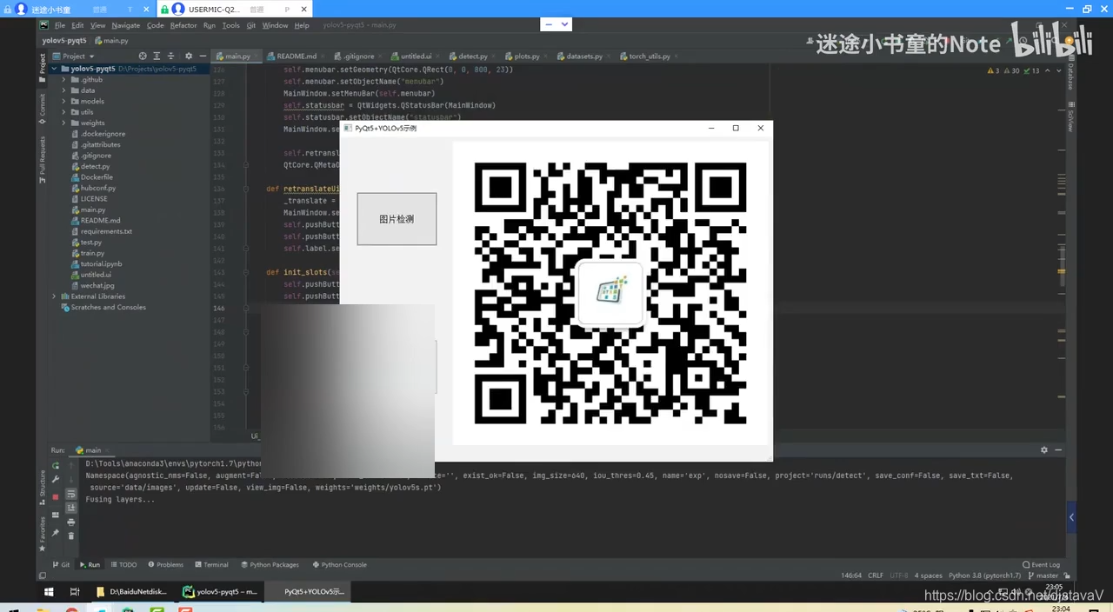Select detect.py in project tree

pos(95,166)
